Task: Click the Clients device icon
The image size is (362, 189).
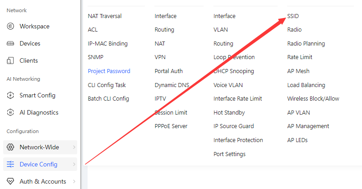Action: tap(10, 60)
